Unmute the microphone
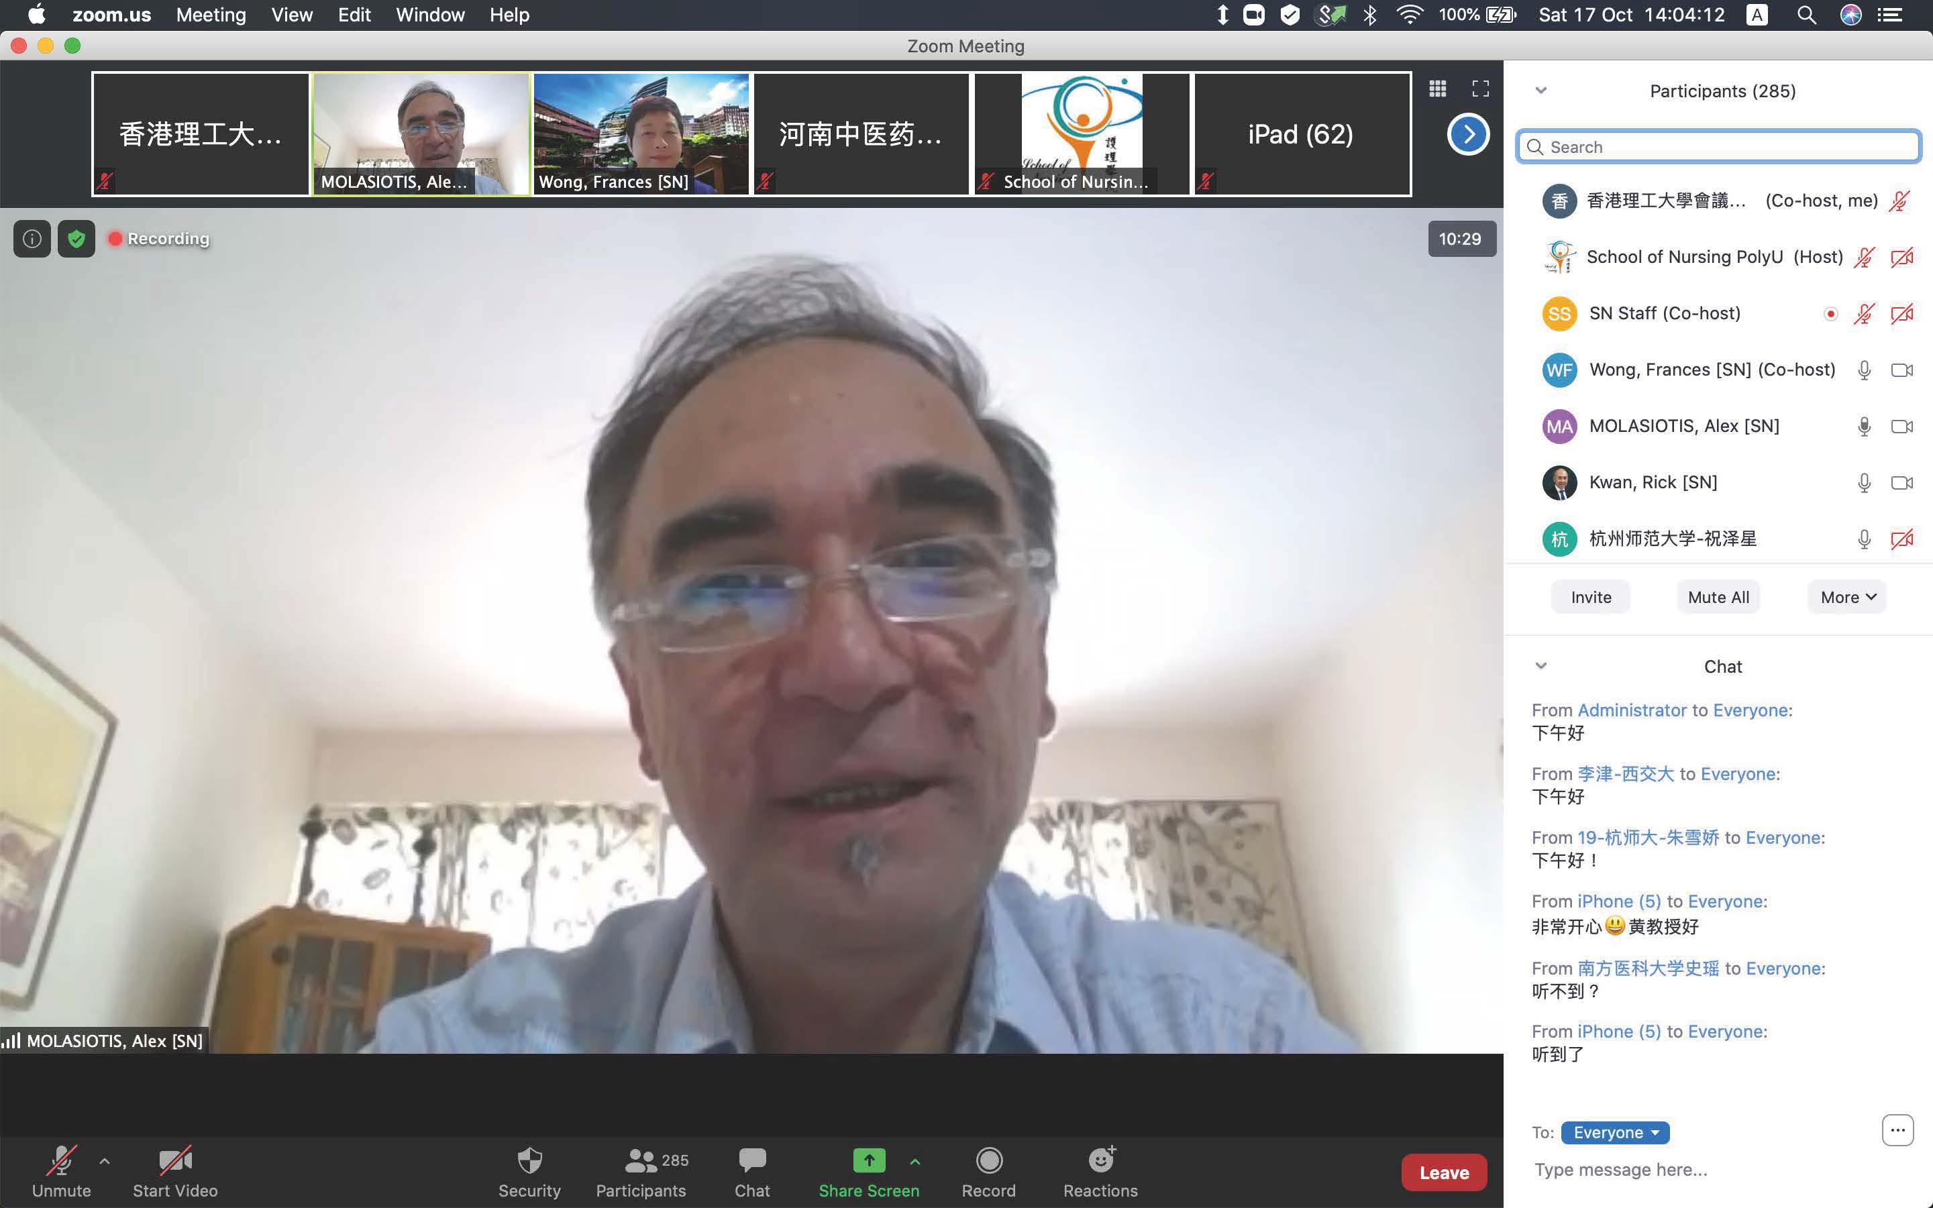1933x1208 pixels. pyautogui.click(x=62, y=1162)
